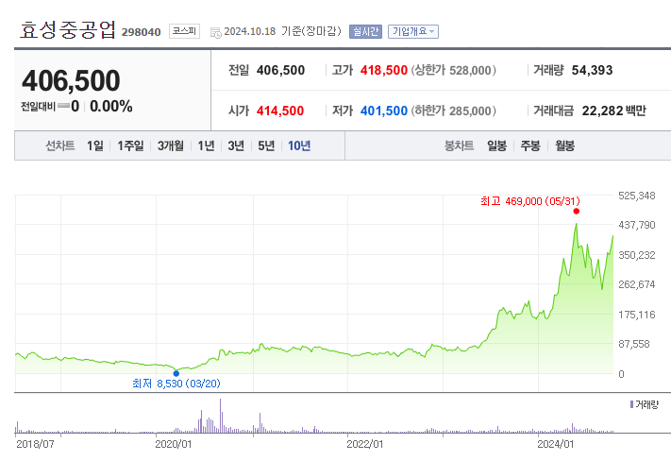The image size is (671, 461).
Task: Click the 실시간 real-time badge
Action: click(x=365, y=31)
